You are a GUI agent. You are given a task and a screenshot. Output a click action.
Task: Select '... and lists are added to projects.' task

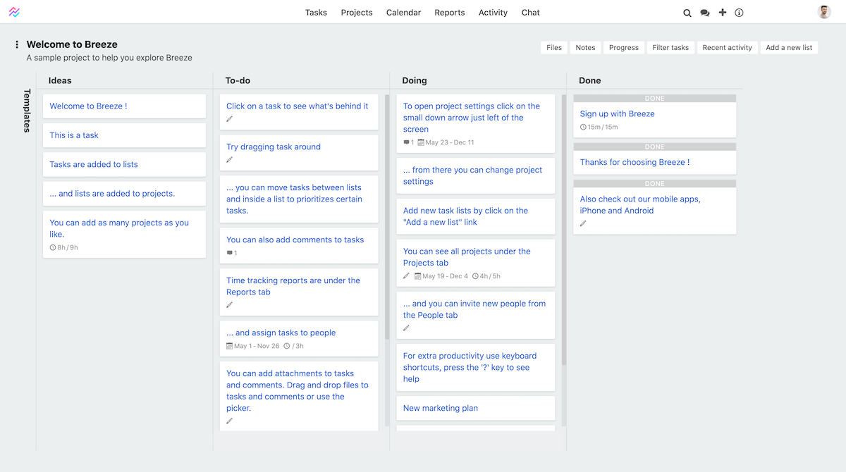click(x=124, y=193)
